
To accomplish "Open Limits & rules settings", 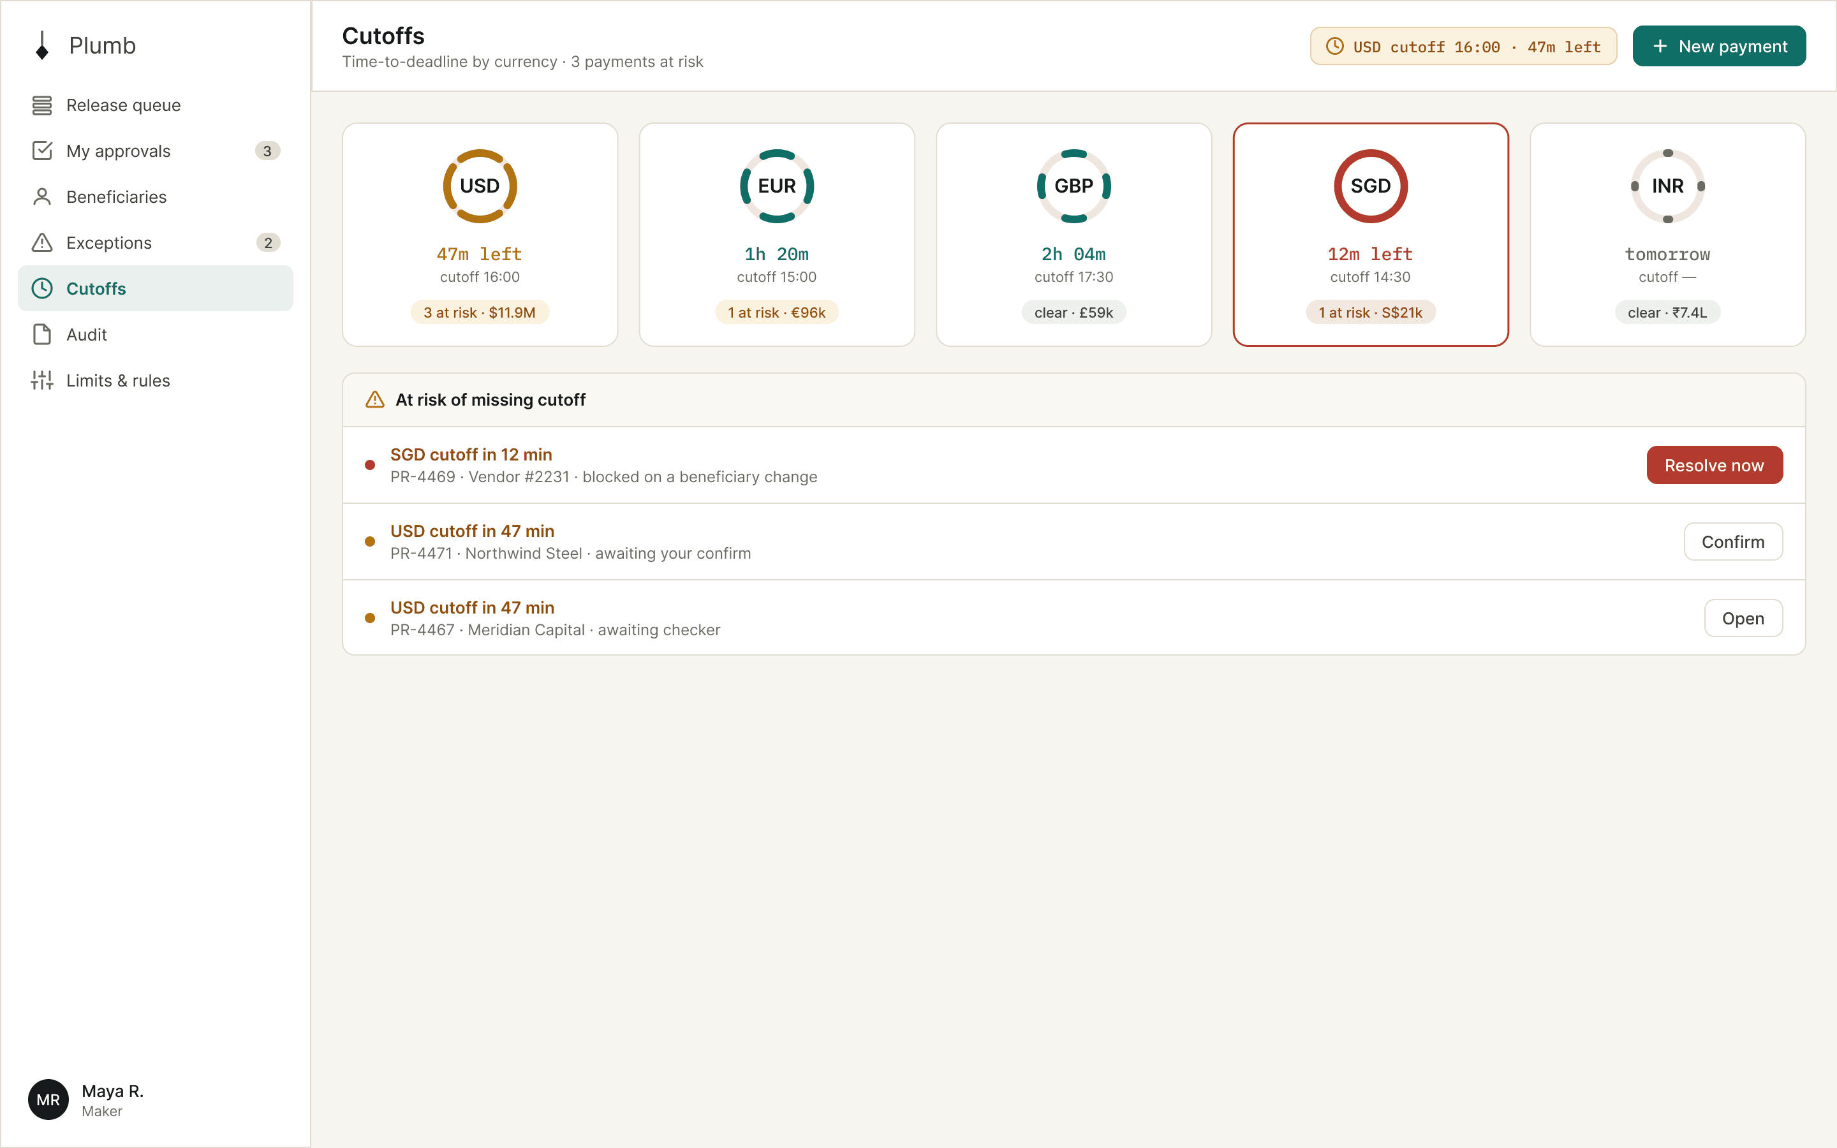I will (x=156, y=380).
